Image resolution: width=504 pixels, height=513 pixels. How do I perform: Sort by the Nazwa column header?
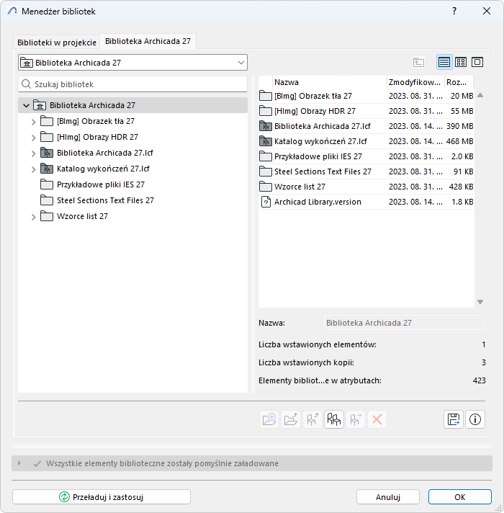(329, 82)
